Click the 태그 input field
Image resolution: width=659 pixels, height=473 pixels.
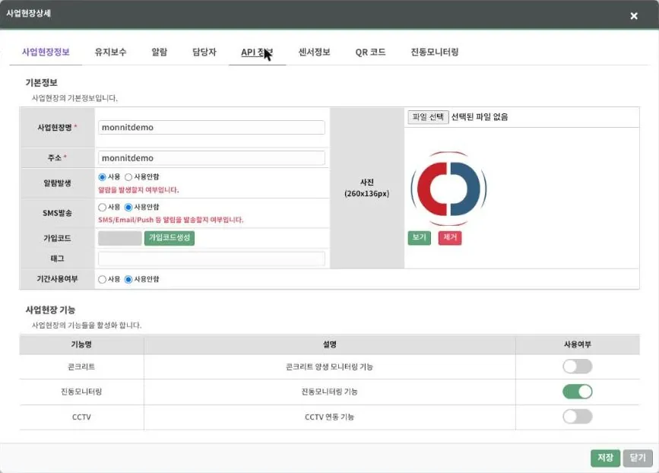[211, 259]
